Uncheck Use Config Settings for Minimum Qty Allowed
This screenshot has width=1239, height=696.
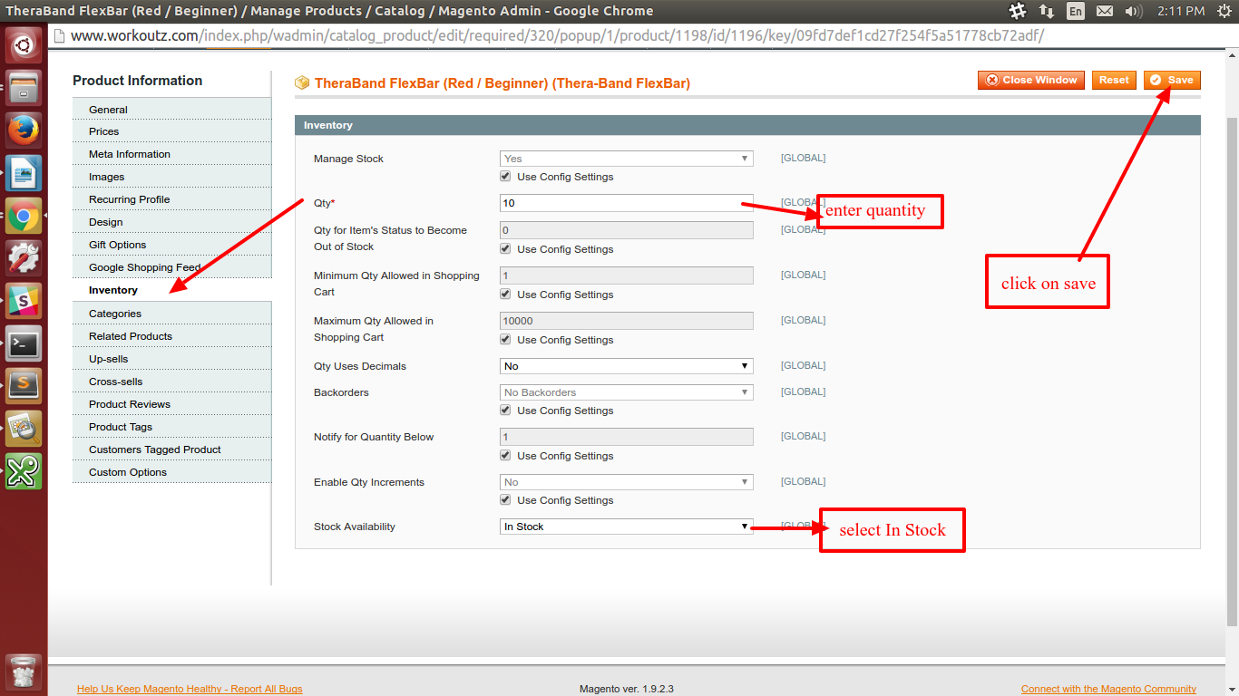tap(505, 295)
